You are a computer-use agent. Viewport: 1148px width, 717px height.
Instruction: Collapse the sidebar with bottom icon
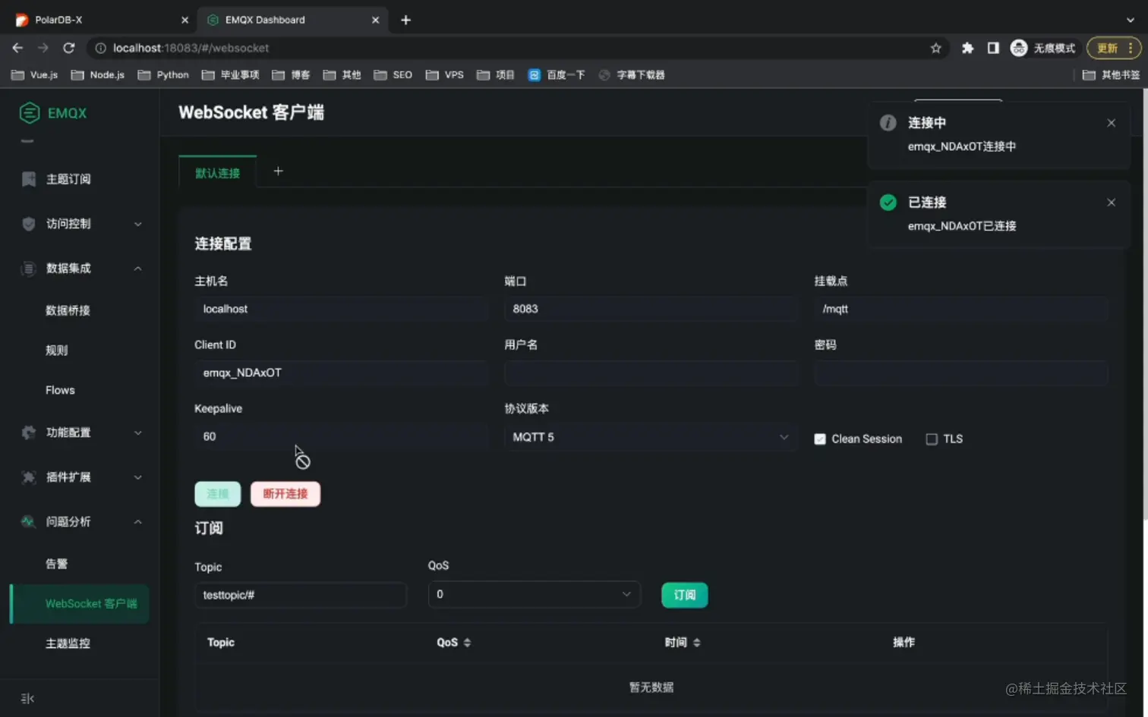(x=27, y=699)
